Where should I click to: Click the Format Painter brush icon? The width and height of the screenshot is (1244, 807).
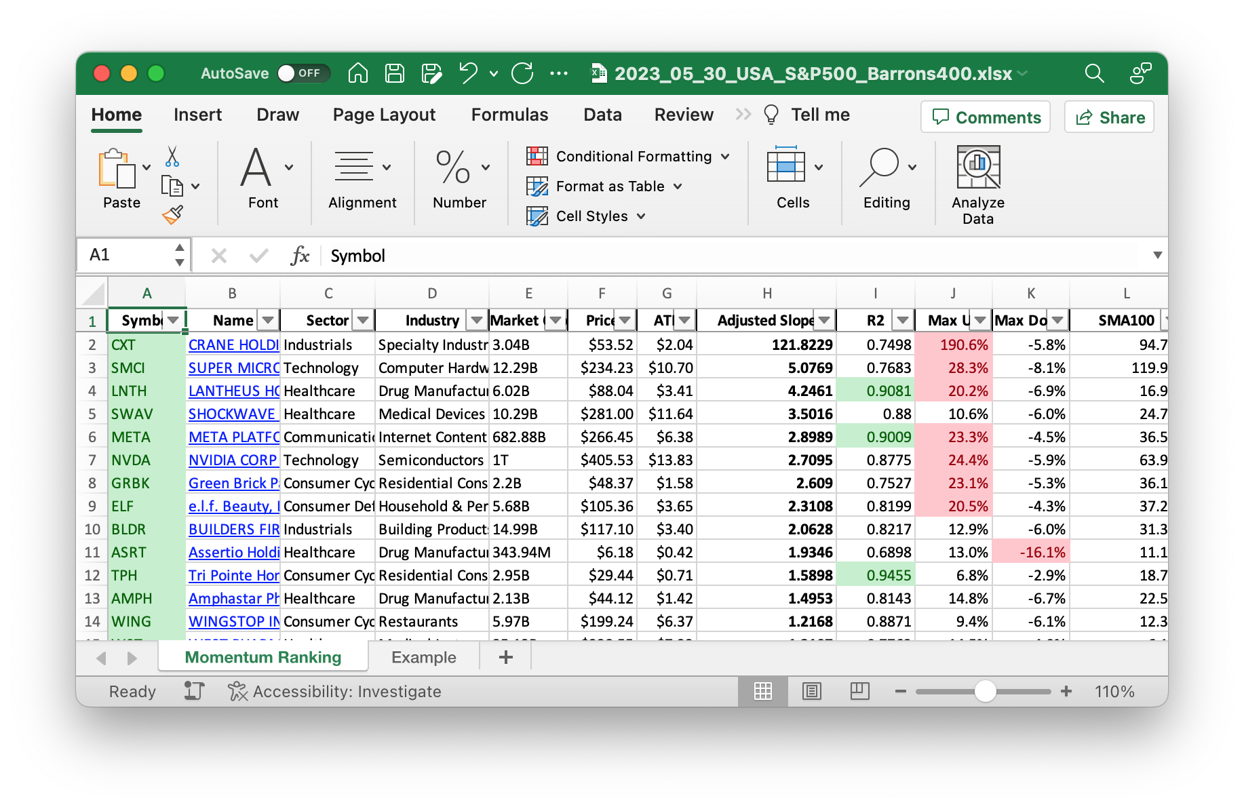[x=172, y=215]
